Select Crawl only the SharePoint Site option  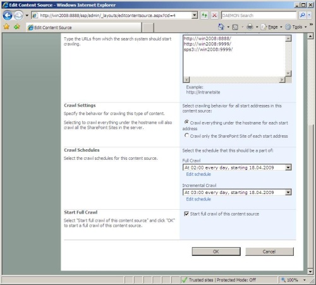pyautogui.click(x=186, y=135)
